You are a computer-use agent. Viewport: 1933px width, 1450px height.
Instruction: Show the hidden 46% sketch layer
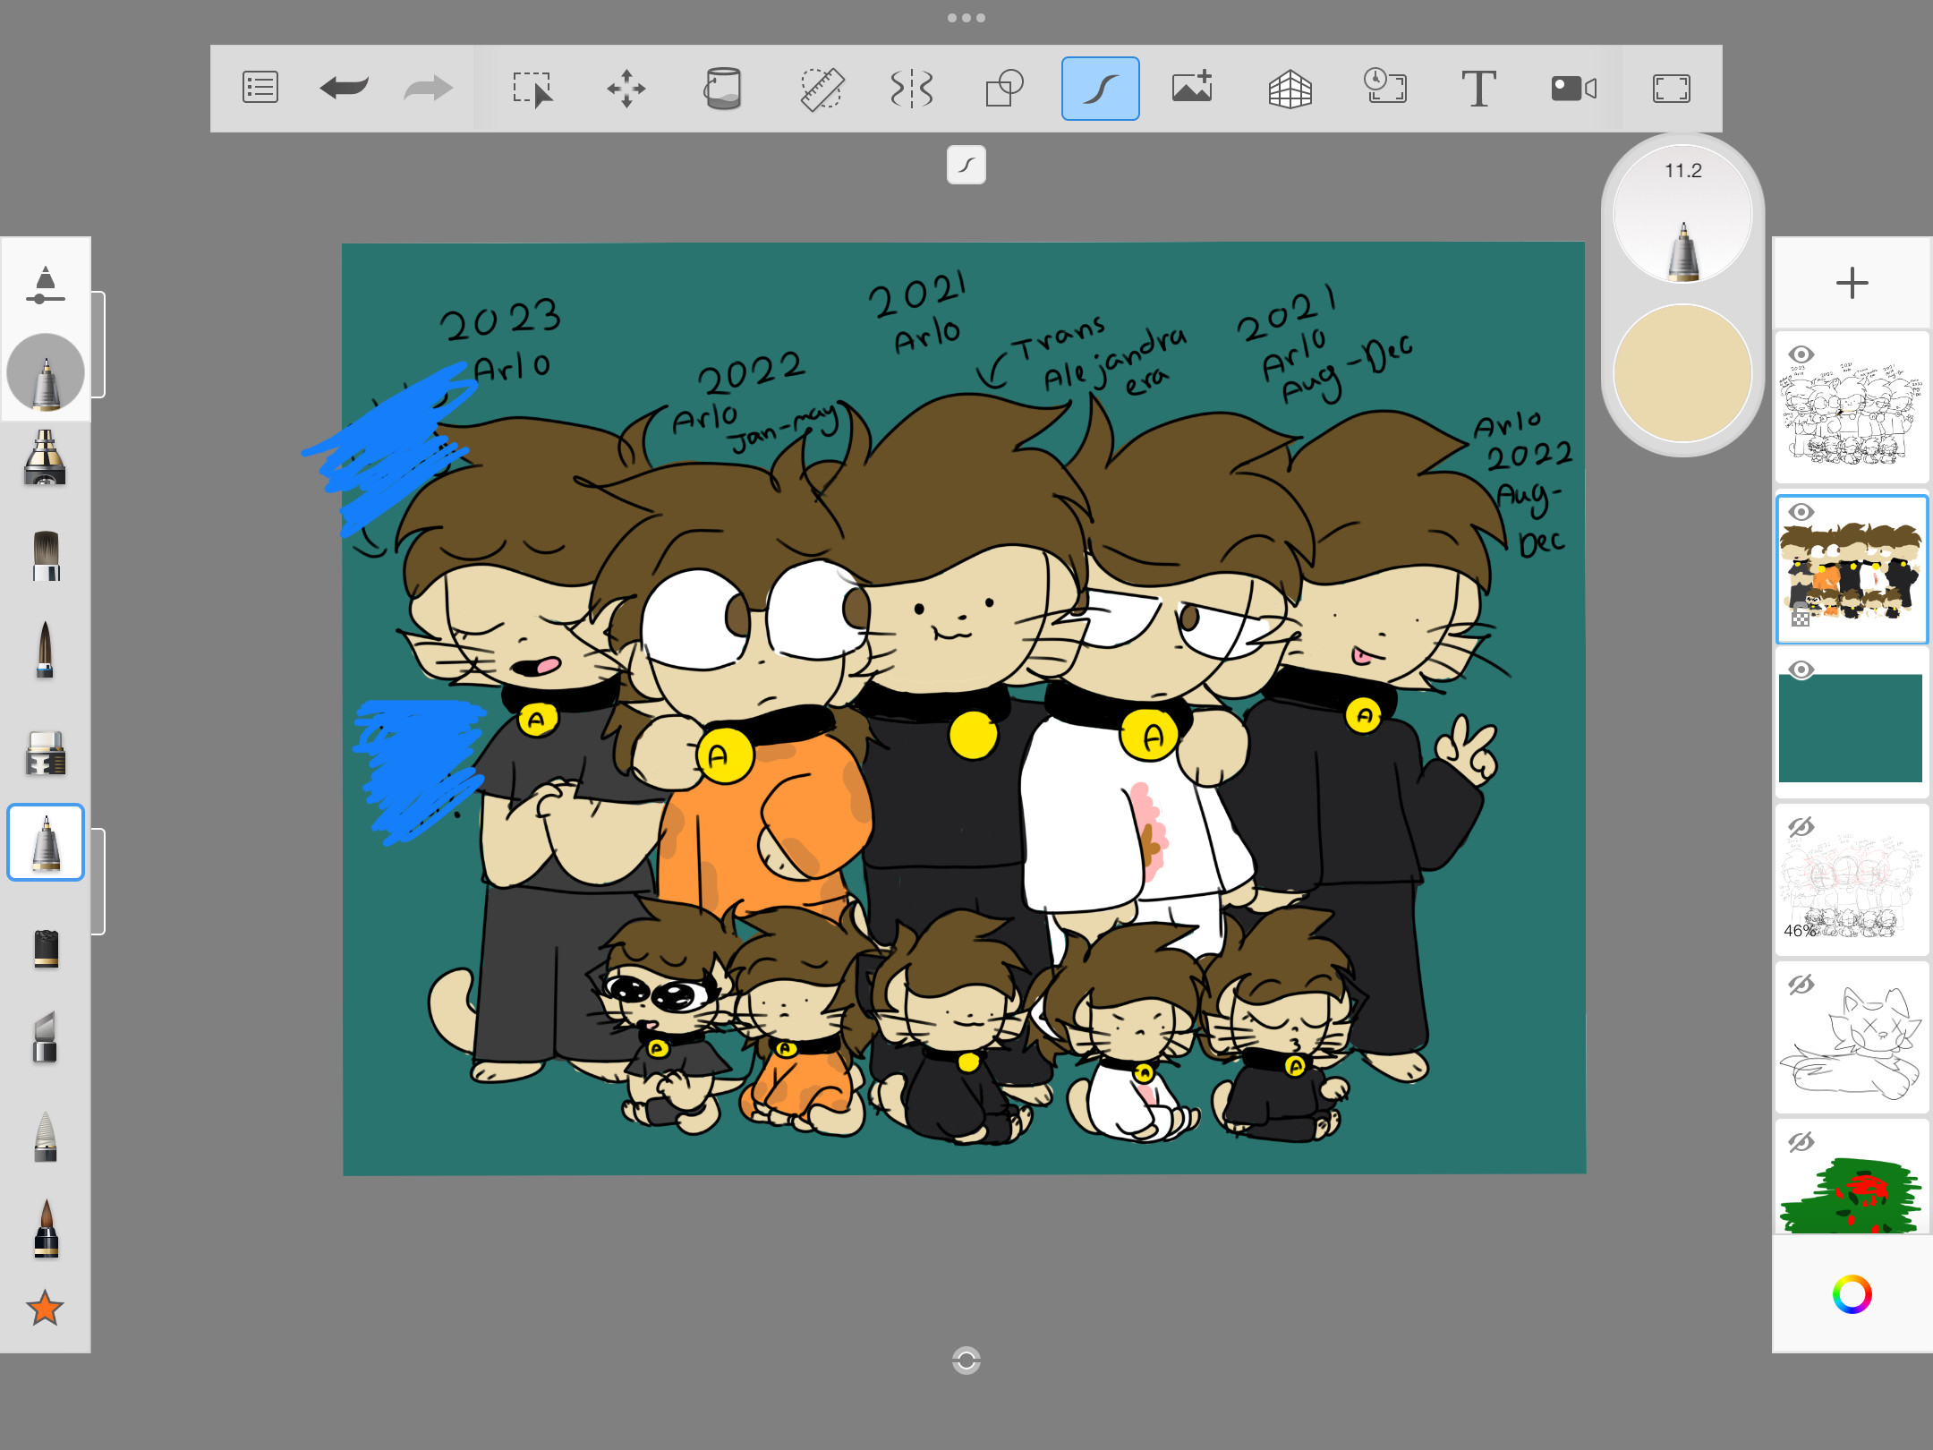1801,827
